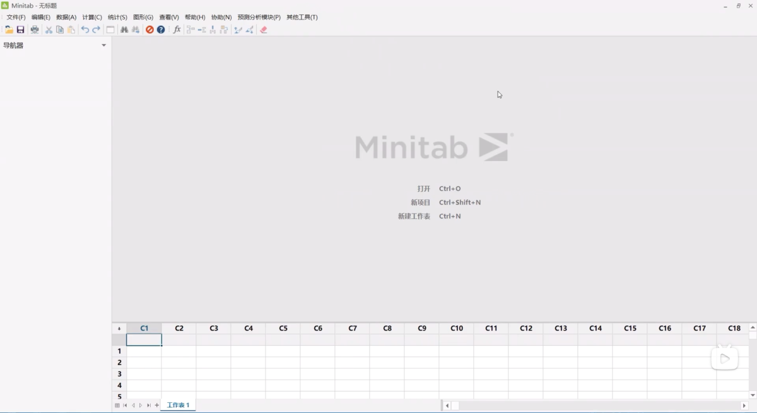This screenshot has height=413, width=757.
Task: Click the fourth icon to the right of fx
Action: pos(224,30)
